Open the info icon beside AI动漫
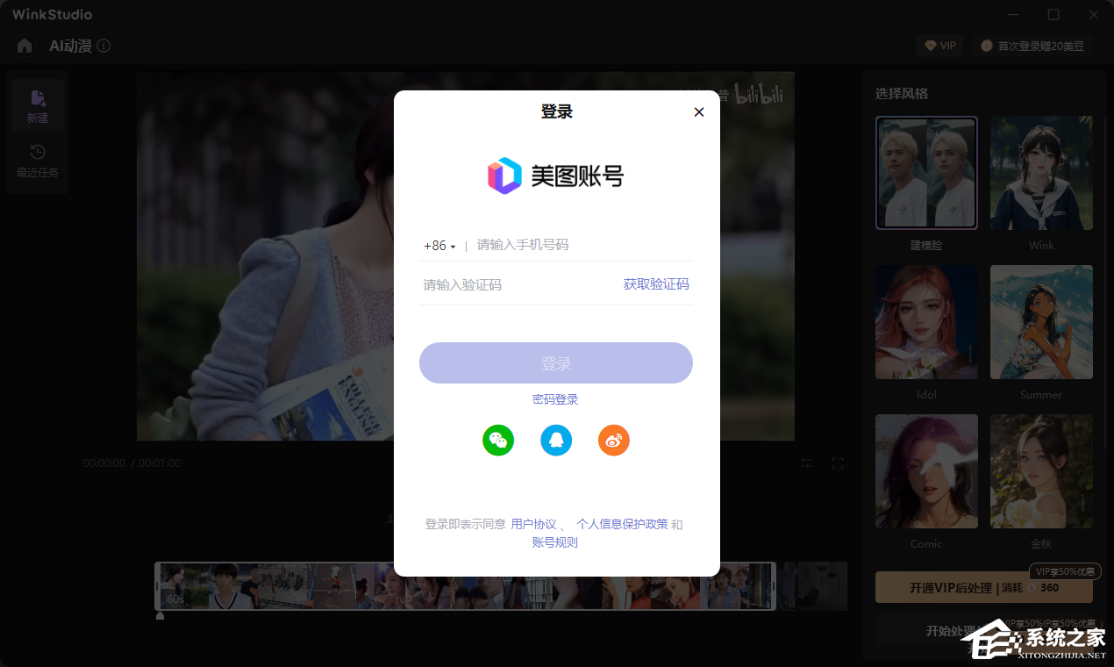The image size is (1114, 667). pyautogui.click(x=104, y=46)
